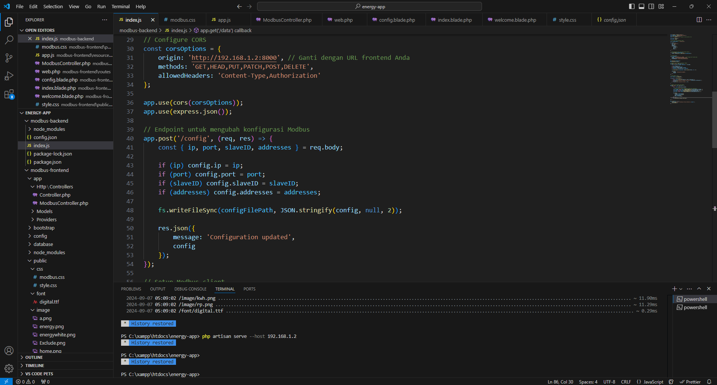717x385 pixels.
Task: Click the split editor right icon
Action: (x=699, y=20)
